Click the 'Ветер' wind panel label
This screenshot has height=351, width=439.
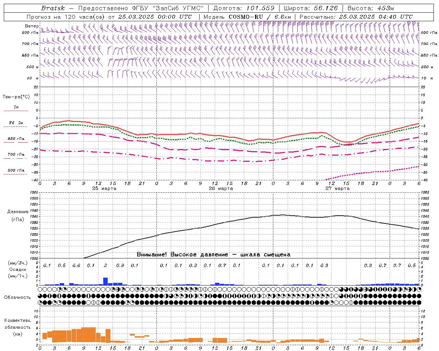[x=32, y=26]
